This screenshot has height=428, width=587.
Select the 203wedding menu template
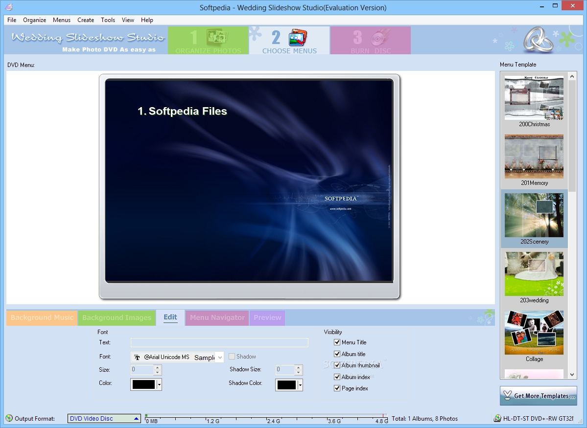(x=534, y=278)
